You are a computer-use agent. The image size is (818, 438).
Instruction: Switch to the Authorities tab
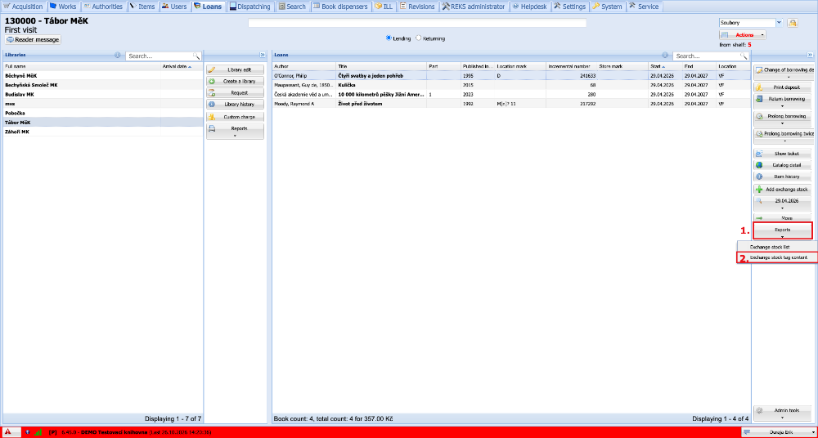coord(103,7)
